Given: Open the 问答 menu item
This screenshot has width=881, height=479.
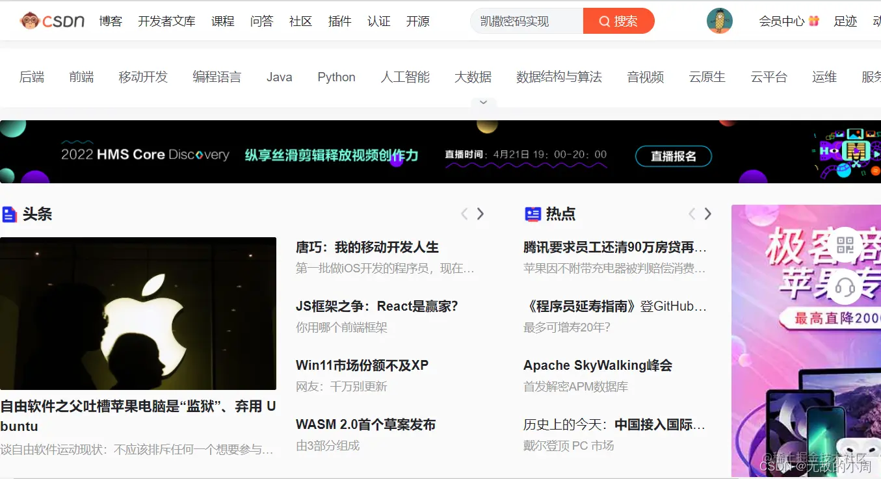Looking at the screenshot, I should pyautogui.click(x=261, y=21).
